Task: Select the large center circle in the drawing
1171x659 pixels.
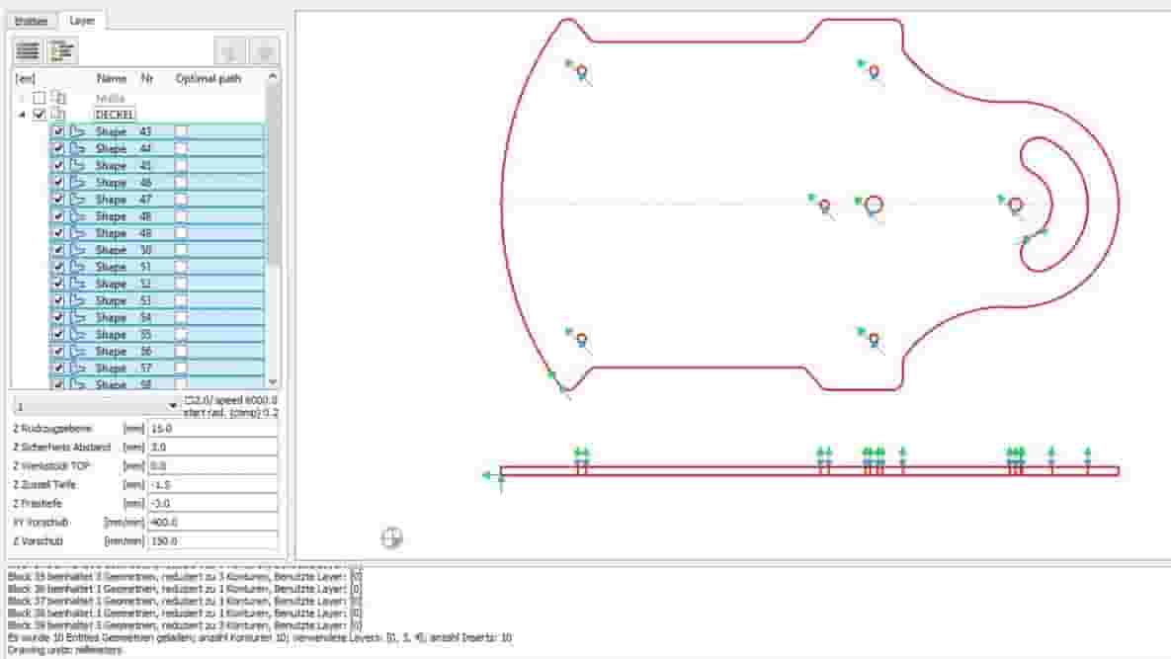Action: 874,205
